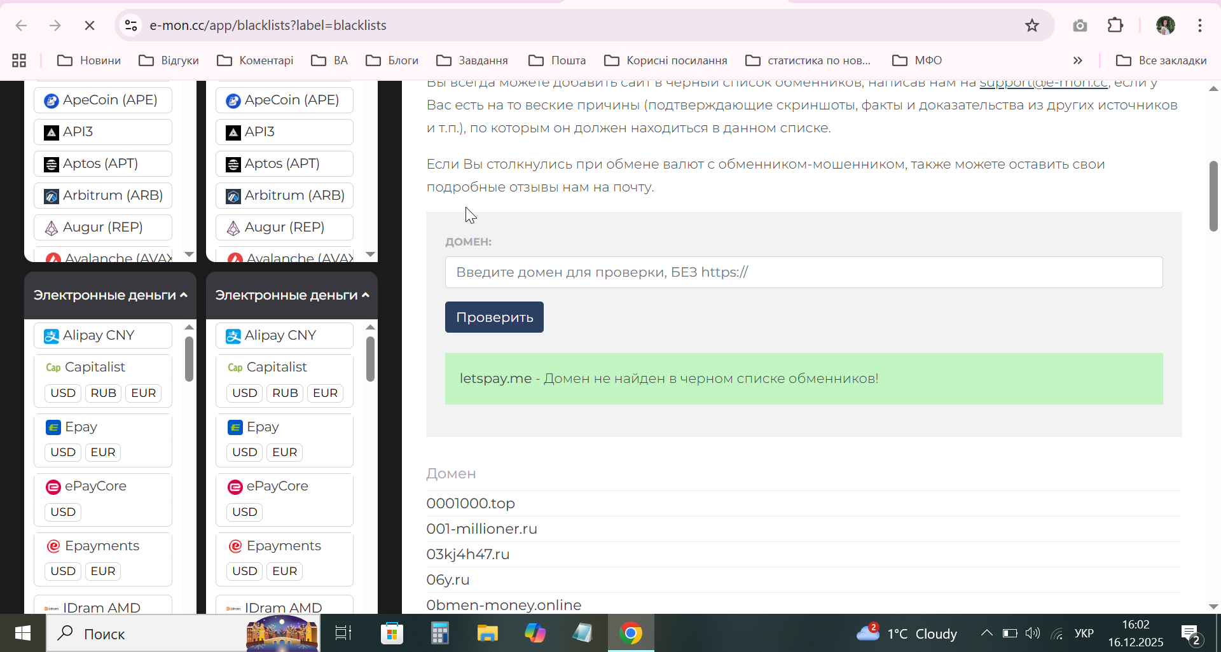The image size is (1221, 652).
Task: Collapse left Электронные деньги section
Action: 110,295
